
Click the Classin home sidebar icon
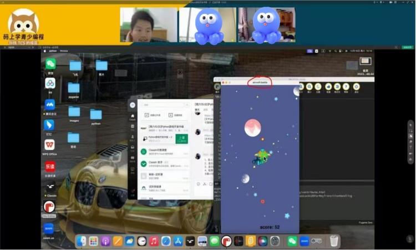tap(133, 117)
